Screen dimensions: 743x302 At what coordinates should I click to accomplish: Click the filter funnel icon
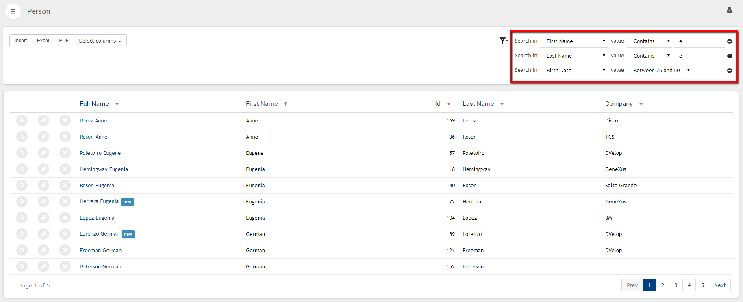tap(503, 41)
